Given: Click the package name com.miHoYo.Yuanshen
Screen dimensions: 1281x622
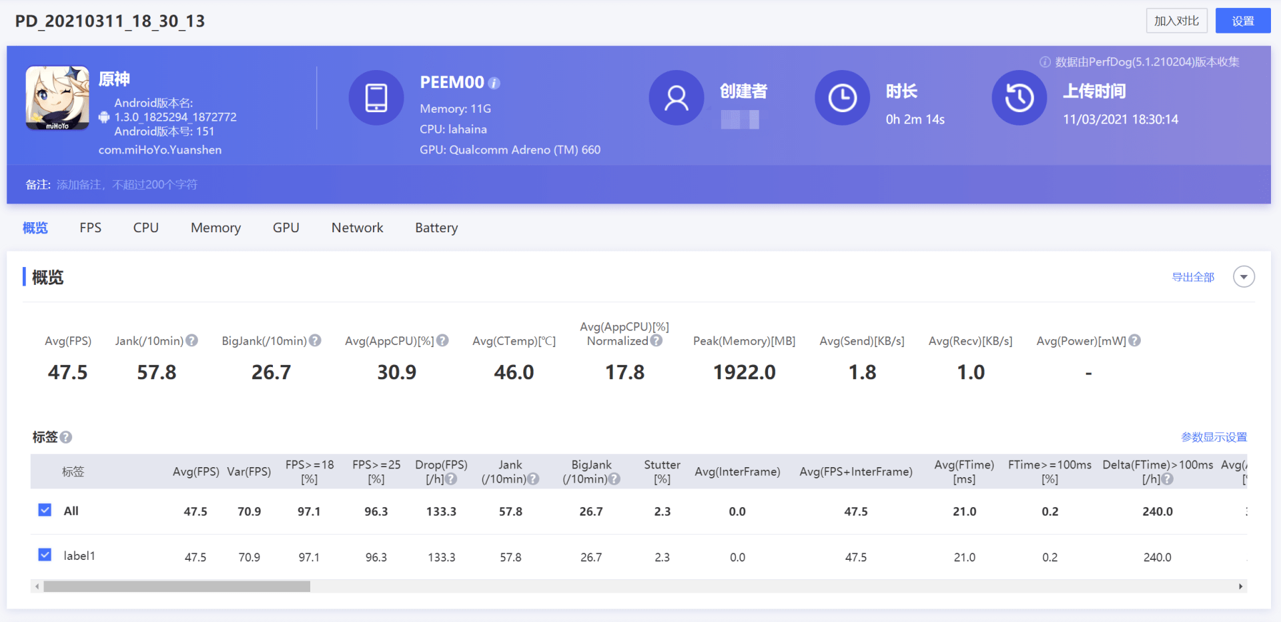Looking at the screenshot, I should click(x=160, y=150).
